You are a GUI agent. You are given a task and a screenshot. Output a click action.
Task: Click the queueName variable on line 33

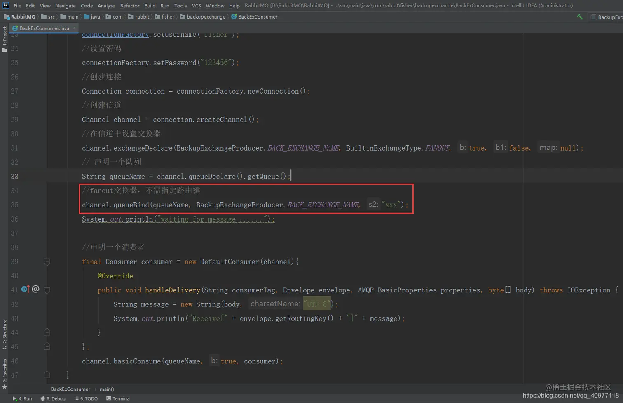[127, 176]
